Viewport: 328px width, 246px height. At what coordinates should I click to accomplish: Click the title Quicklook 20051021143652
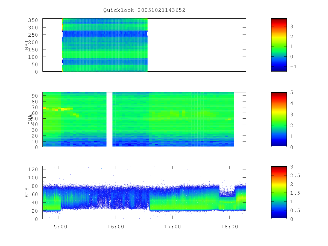click(144, 10)
